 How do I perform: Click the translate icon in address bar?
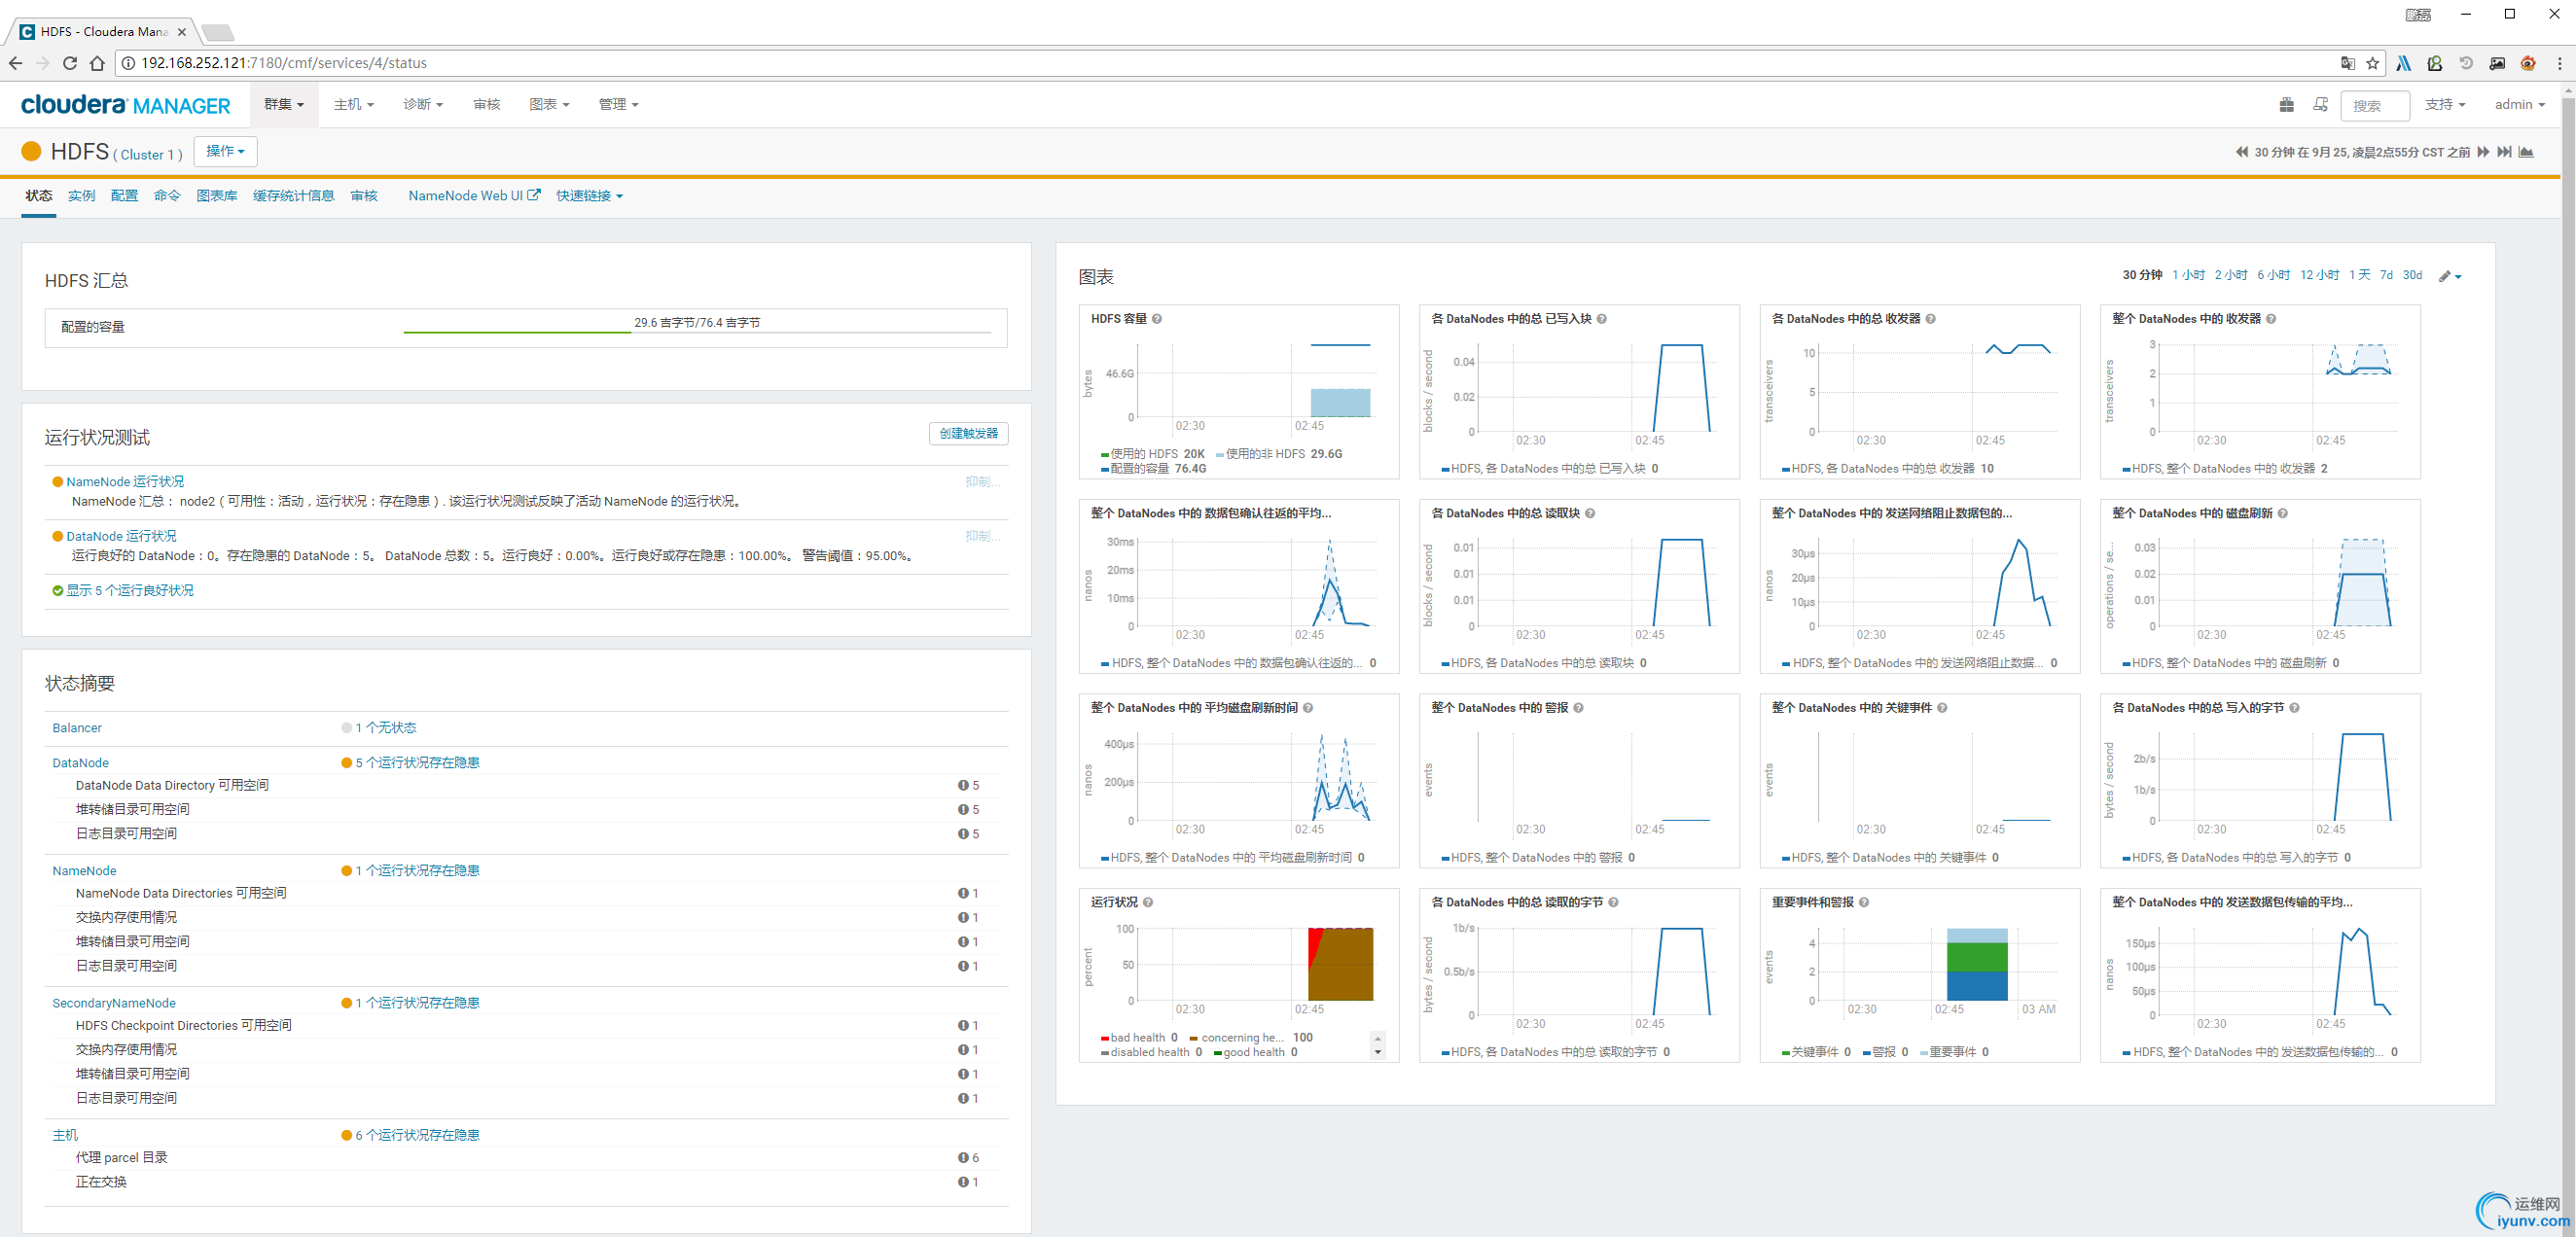(x=2347, y=63)
